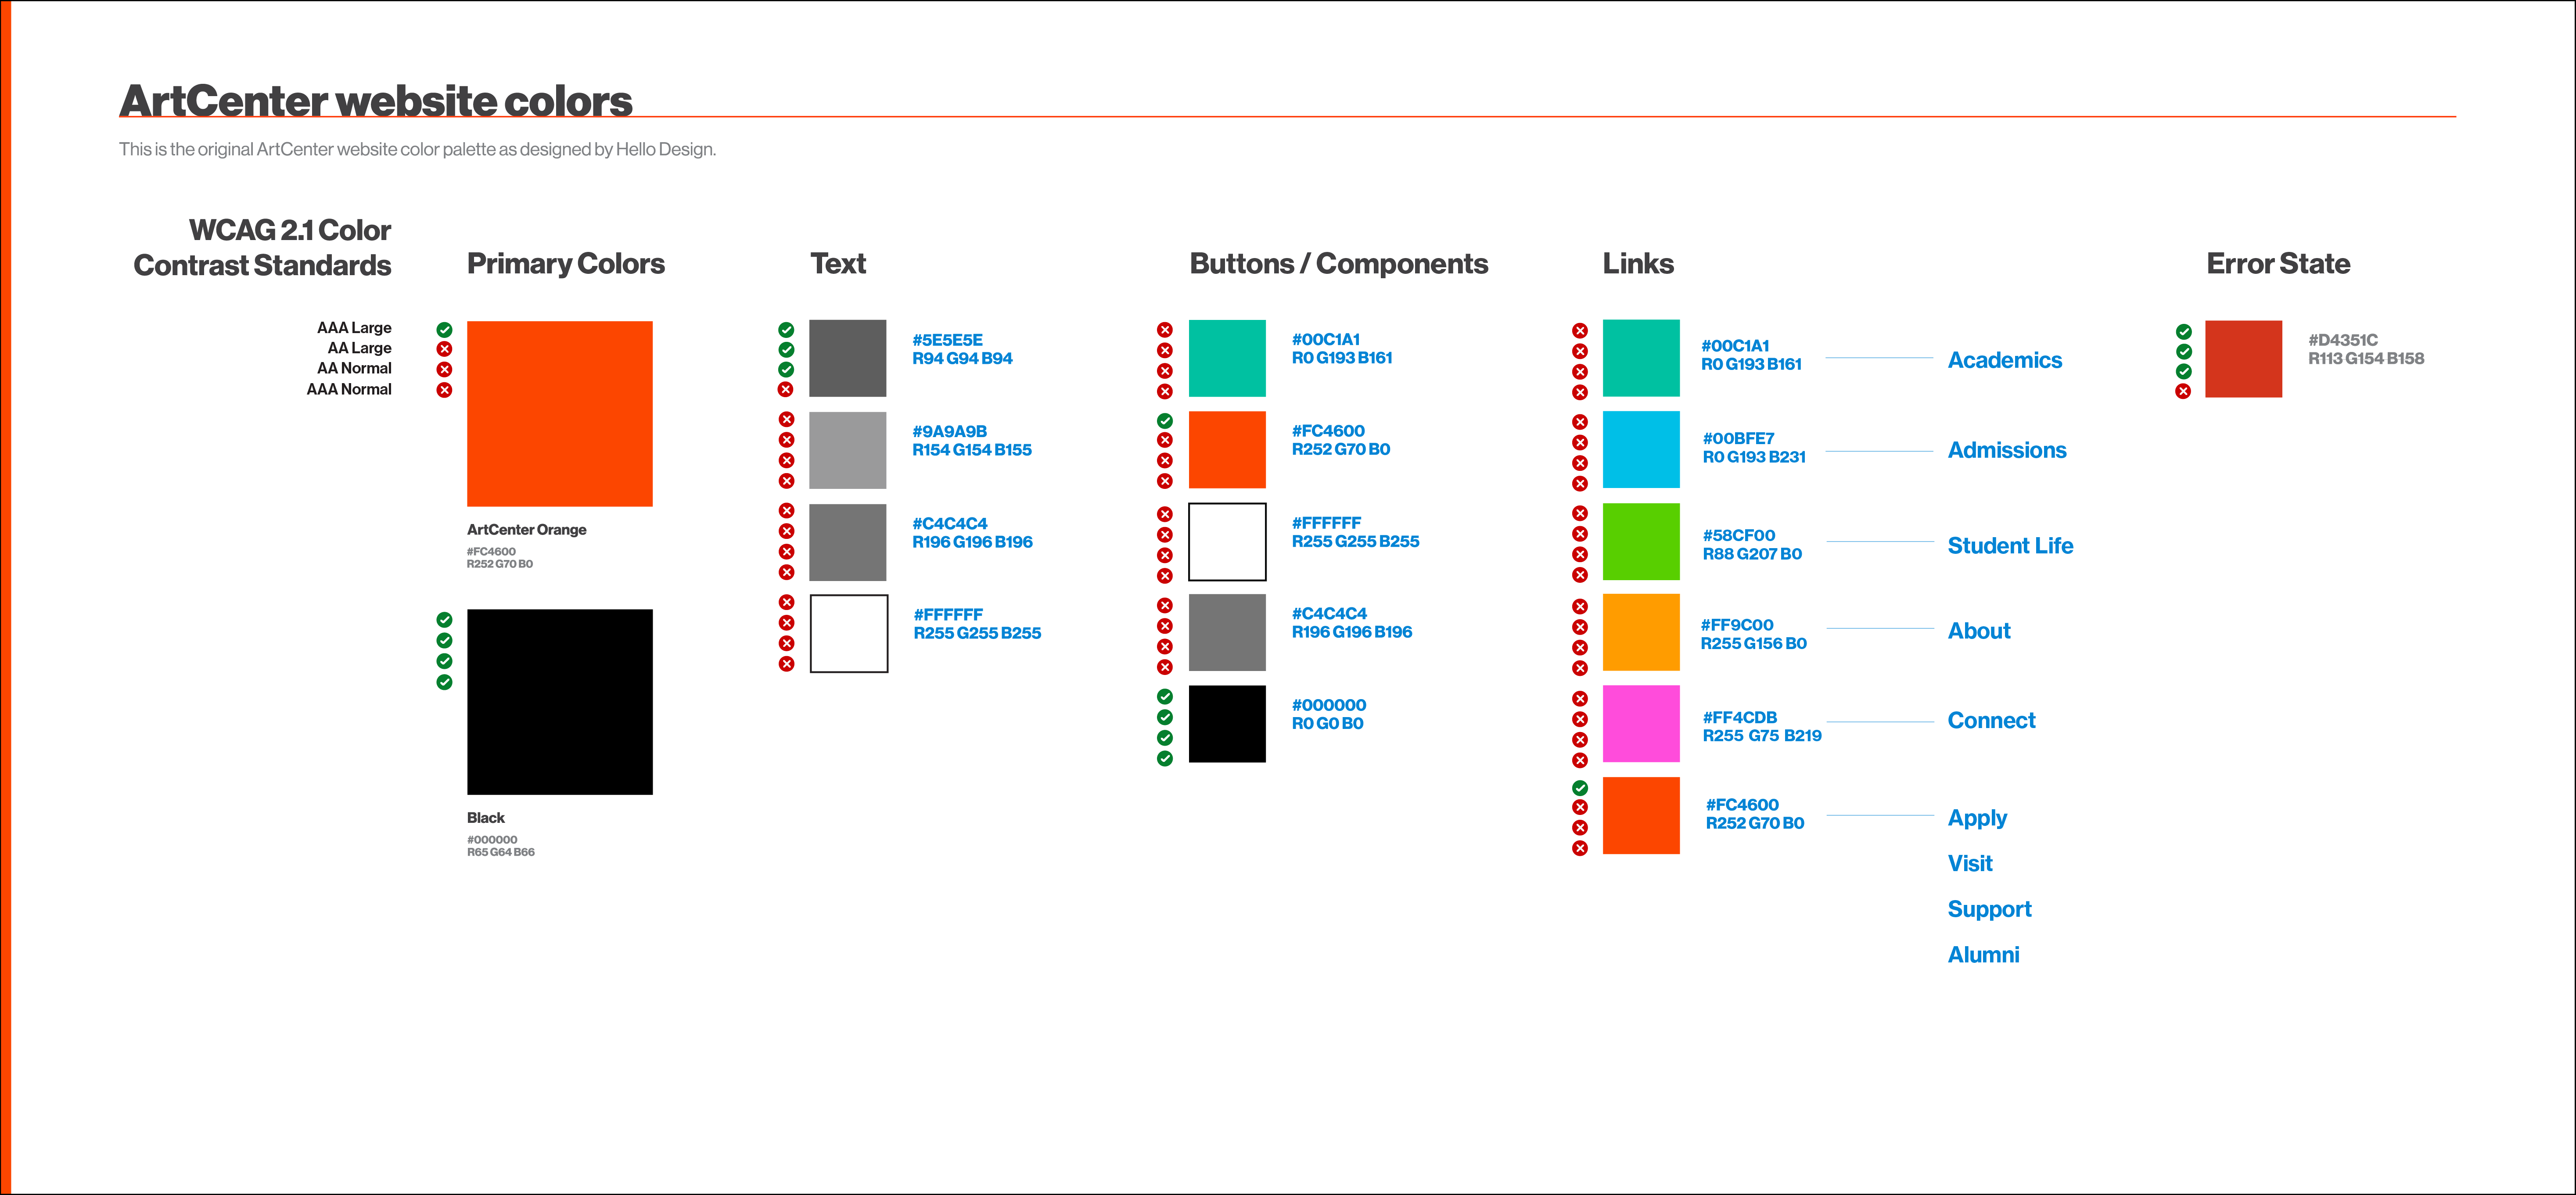
Task: Click the top green check beside the #5E5E5E text swatch
Action: point(786,329)
